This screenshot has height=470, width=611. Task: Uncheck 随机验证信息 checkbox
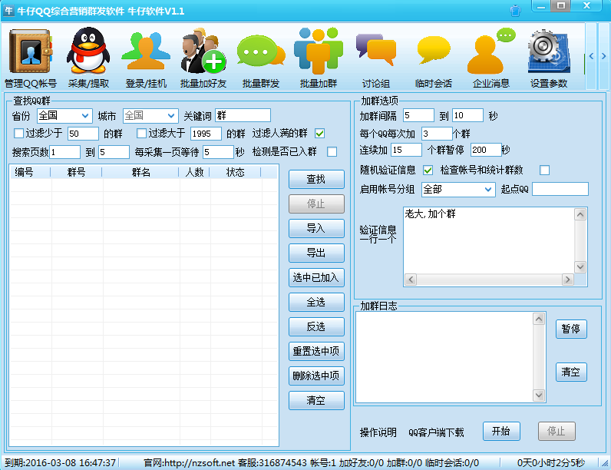tap(428, 170)
